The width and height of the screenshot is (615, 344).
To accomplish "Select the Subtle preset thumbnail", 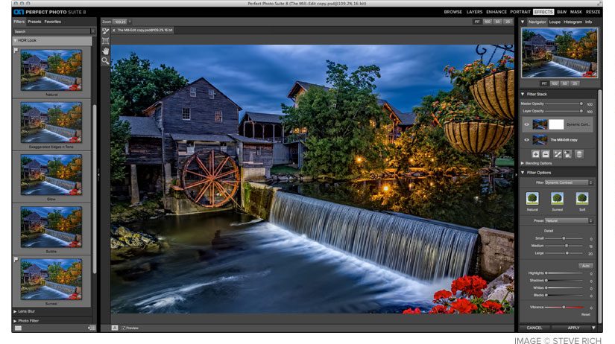I will click(x=51, y=227).
